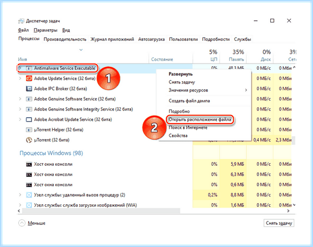This screenshot has height=247, width=313.
Task: Click the Меньше collapse circle icon
Action: tap(22, 223)
